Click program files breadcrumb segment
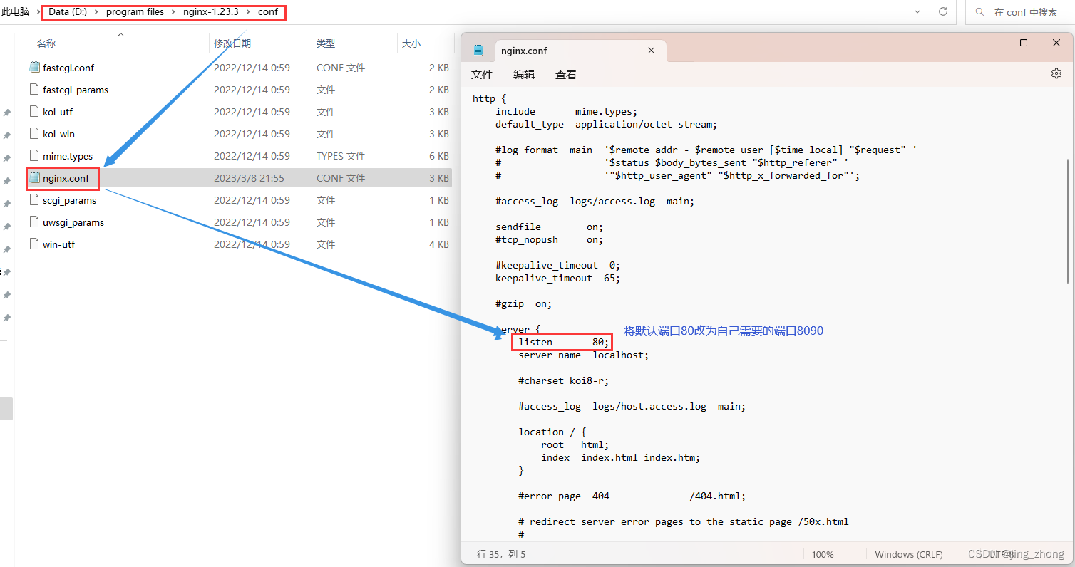 (x=135, y=12)
